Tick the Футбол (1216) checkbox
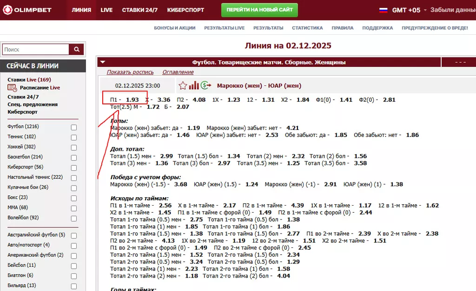Screen dimensions: 476x291 [x=73, y=127]
